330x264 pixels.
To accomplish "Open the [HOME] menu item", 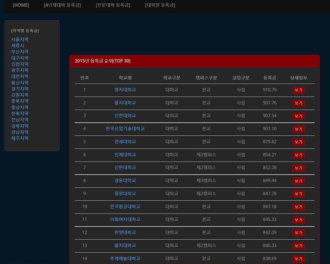I will click(x=21, y=5).
